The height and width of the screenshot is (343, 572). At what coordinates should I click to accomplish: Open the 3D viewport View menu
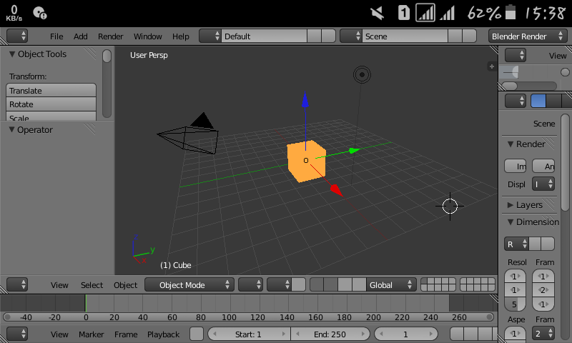[x=59, y=285]
